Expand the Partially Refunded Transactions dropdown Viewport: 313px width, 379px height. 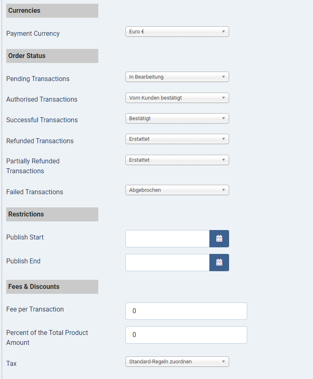point(177,160)
